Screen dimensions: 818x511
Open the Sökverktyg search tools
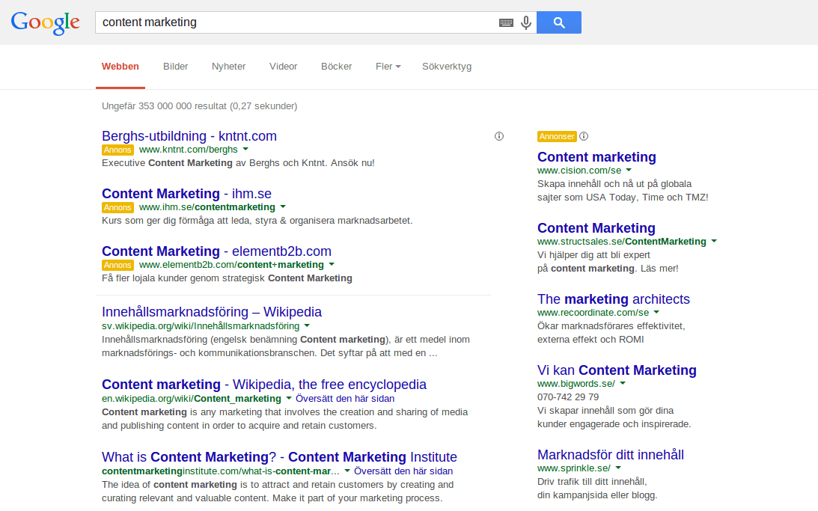[447, 67]
